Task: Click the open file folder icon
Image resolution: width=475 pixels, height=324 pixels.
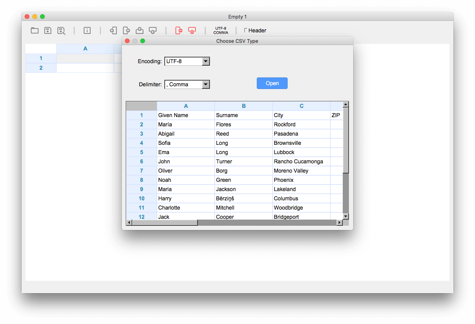Action: 35,30
